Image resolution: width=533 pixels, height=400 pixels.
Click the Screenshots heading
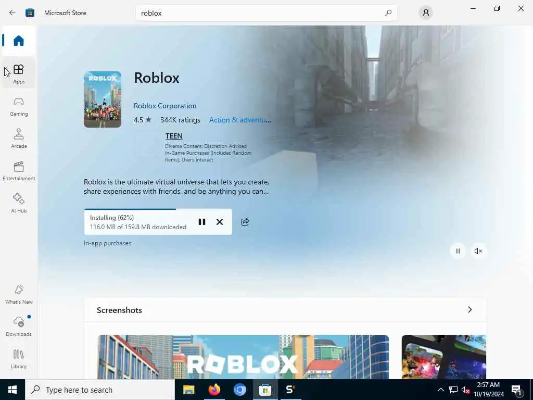click(119, 310)
